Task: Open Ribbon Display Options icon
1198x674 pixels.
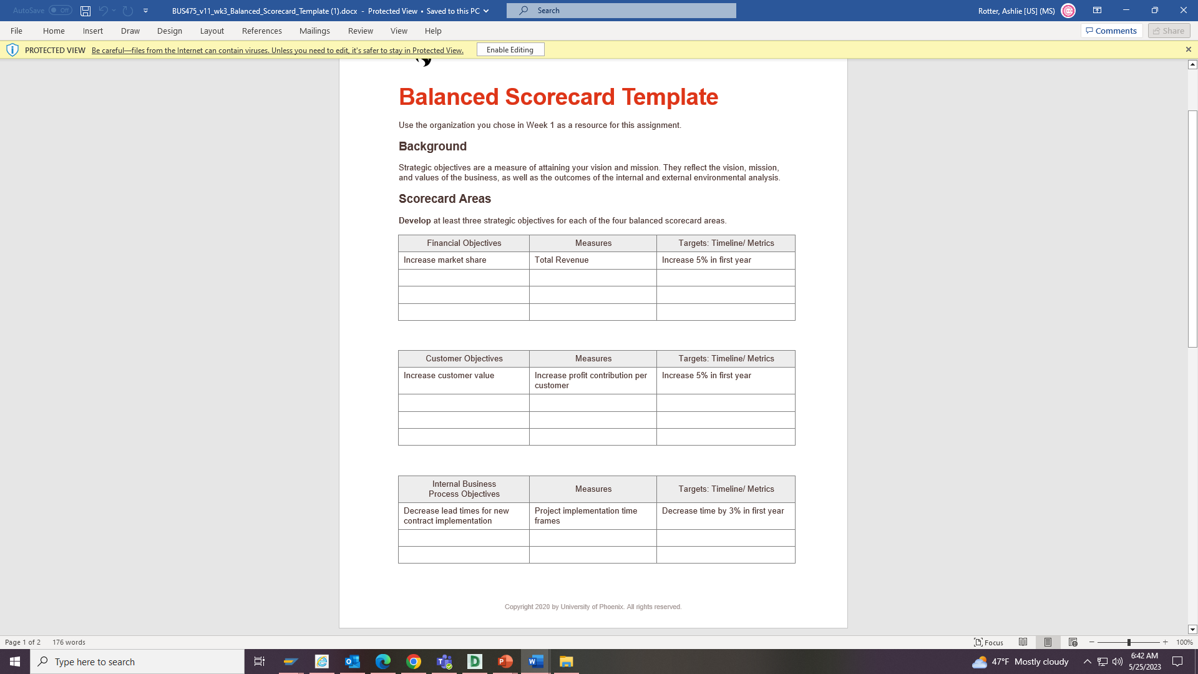Action: (x=1097, y=11)
